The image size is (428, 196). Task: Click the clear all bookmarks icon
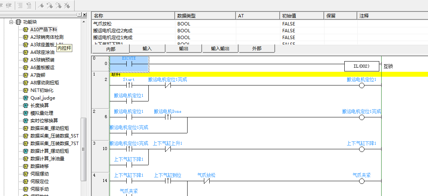point(67,5)
